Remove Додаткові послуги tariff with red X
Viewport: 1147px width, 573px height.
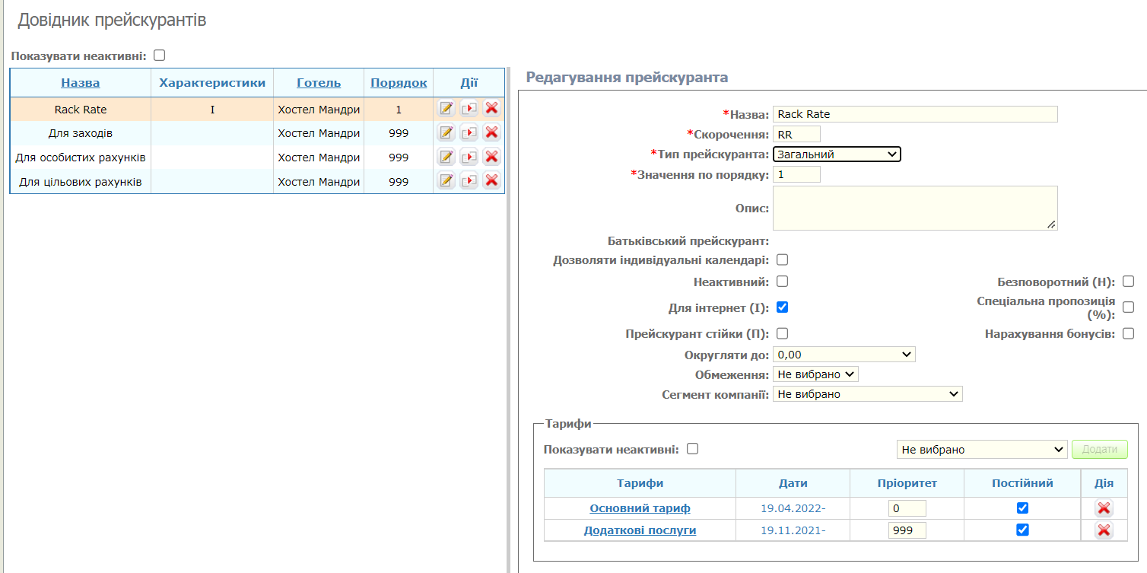1104,530
